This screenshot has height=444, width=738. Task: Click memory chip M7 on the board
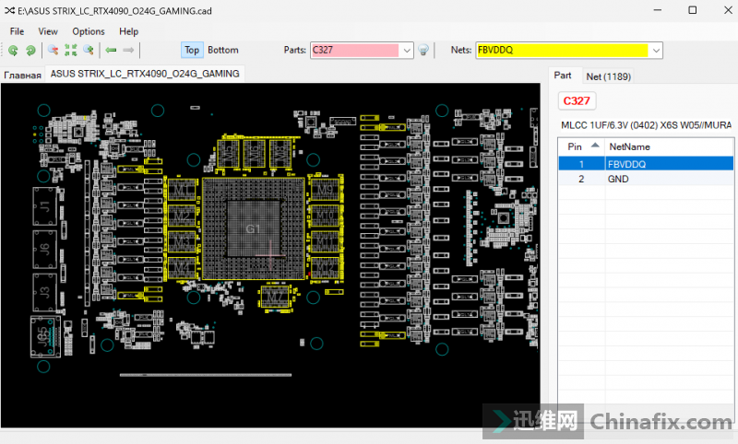click(274, 297)
